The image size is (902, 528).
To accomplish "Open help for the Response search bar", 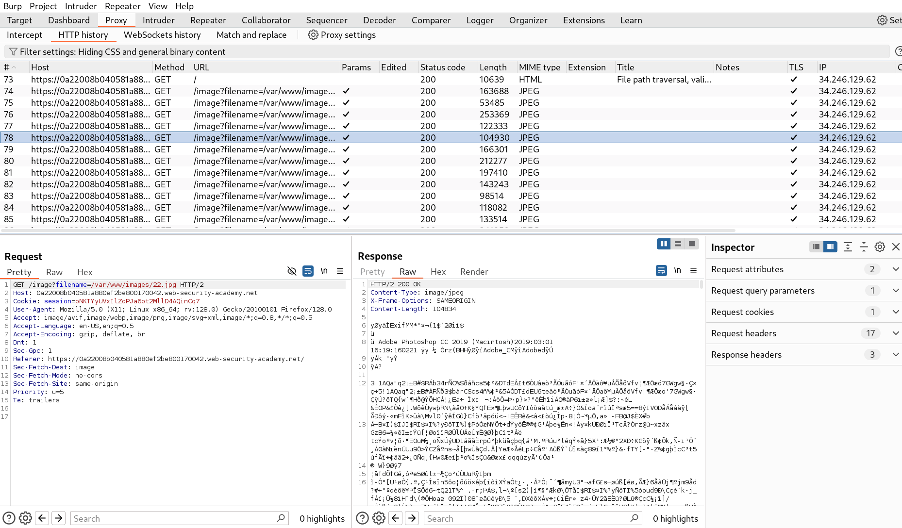I will pos(363,518).
